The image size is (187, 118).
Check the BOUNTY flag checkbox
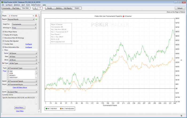(x=8, y=76)
